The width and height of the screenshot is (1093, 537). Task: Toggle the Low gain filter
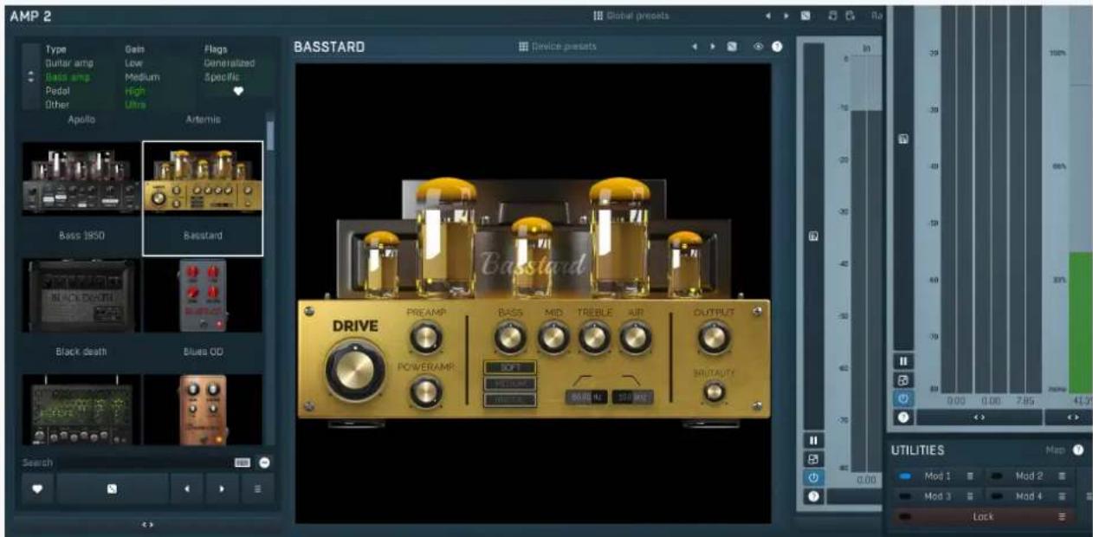click(x=133, y=63)
